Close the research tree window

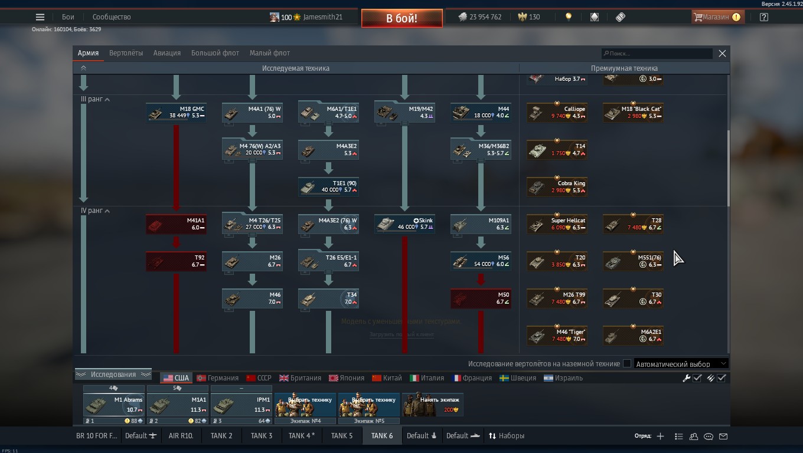(722, 53)
